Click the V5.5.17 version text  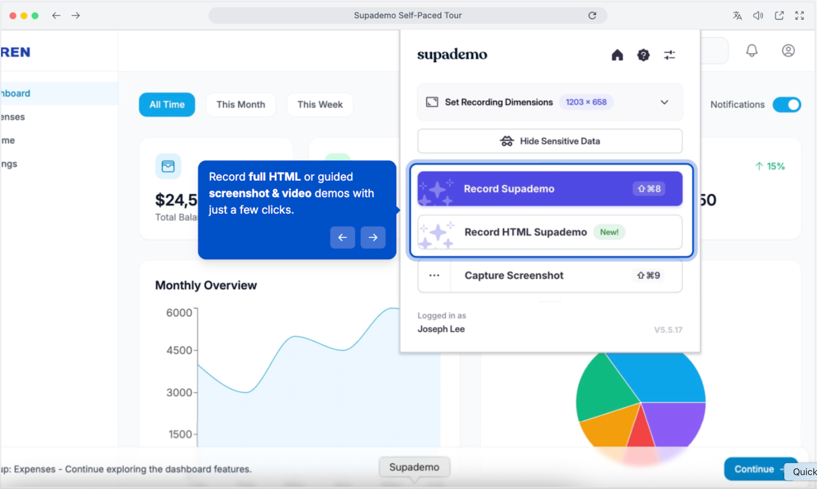pyautogui.click(x=668, y=330)
